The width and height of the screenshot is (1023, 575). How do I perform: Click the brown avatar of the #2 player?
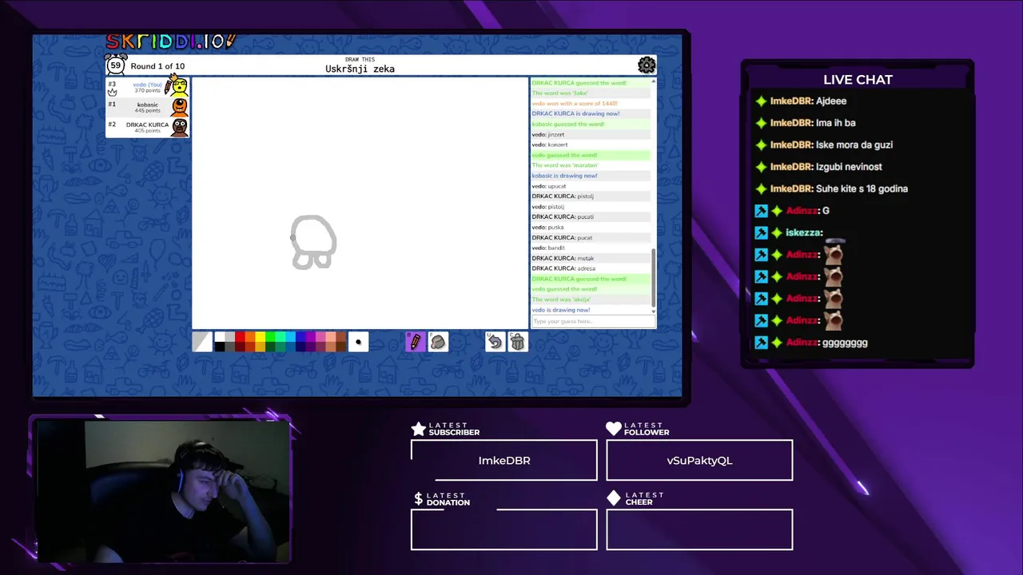[180, 128]
